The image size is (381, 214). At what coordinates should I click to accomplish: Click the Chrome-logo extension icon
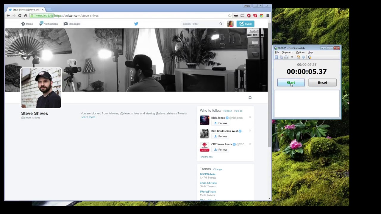[261, 15]
